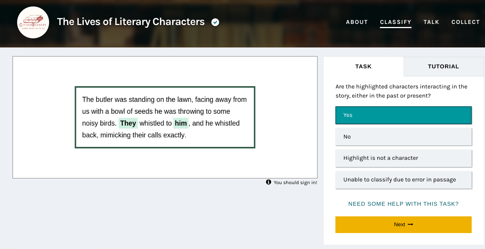Select "Unable to classify due to error in passage"
This screenshot has height=249, width=485.
click(403, 180)
